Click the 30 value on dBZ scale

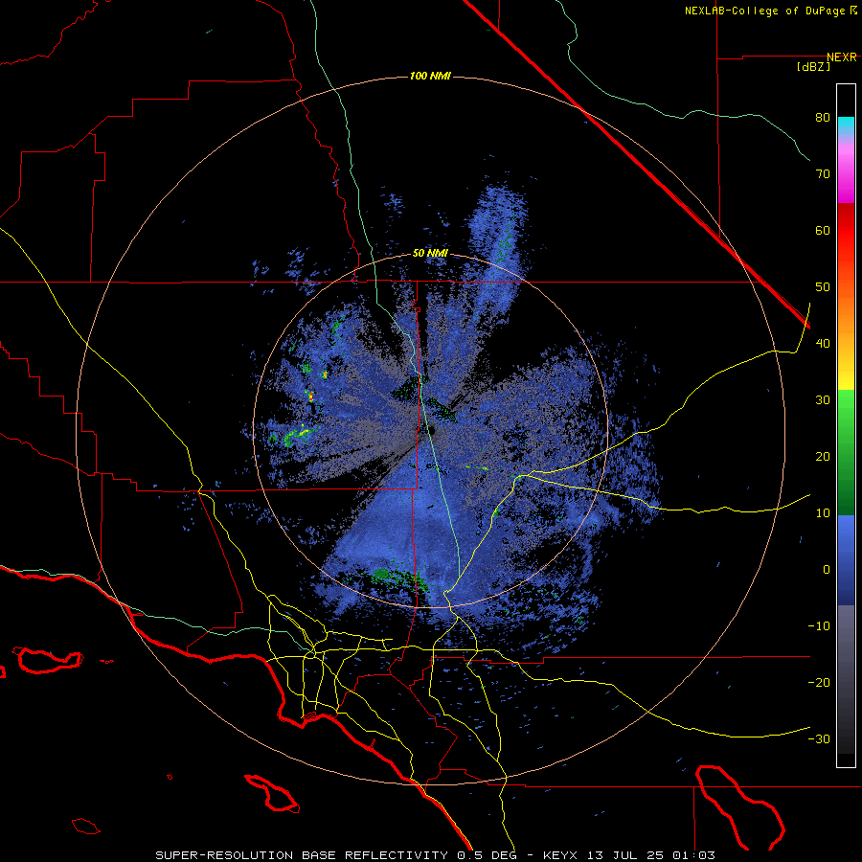823,400
